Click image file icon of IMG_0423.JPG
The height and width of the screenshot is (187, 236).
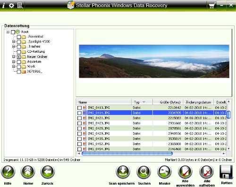click(x=84, y=123)
